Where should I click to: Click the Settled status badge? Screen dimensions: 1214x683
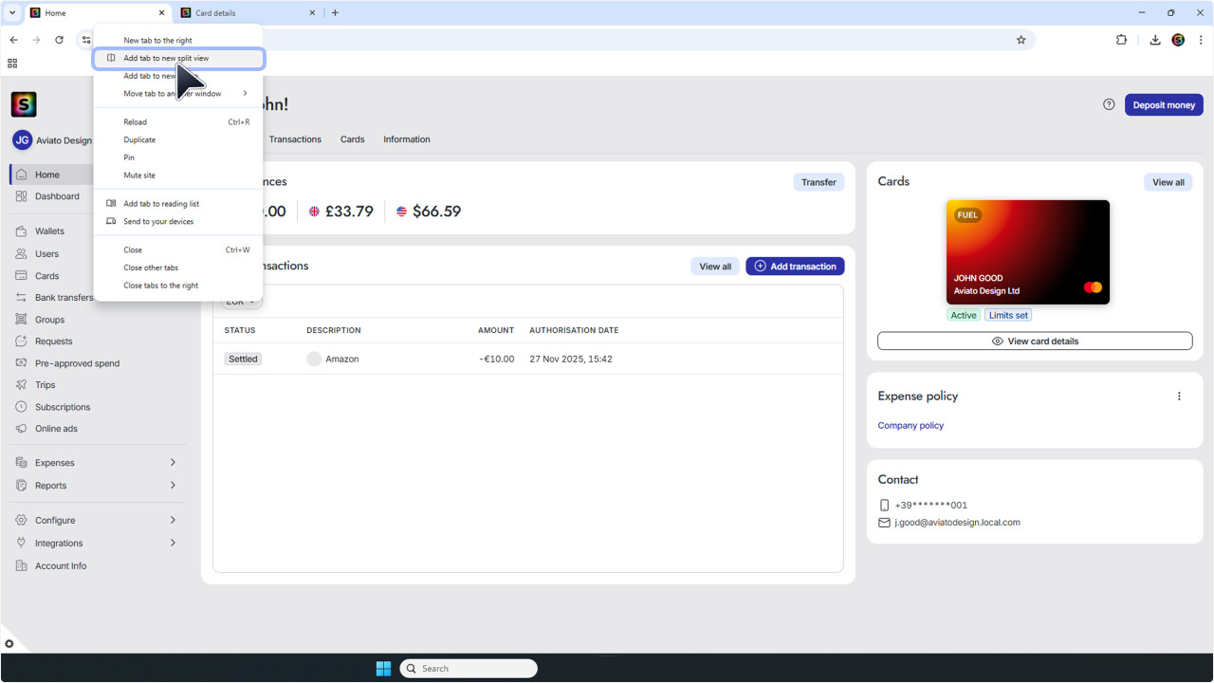243,360
